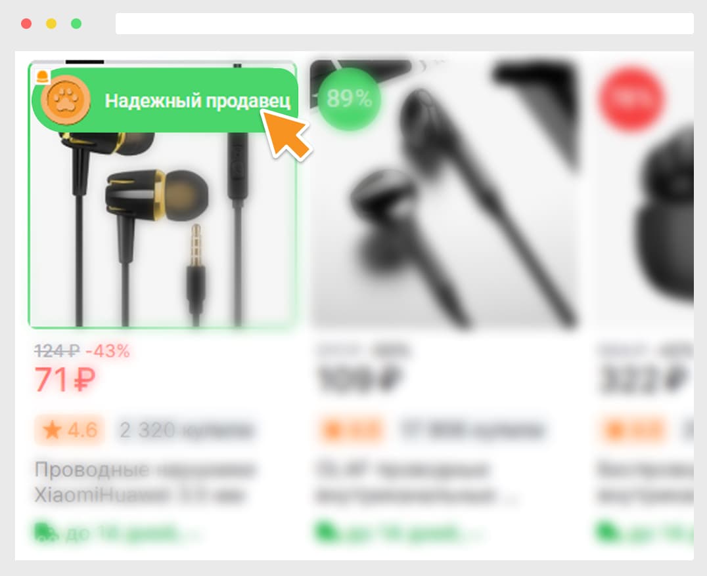Click second product's orange star rating badge
Viewport: 707px width, 576px height.
click(352, 430)
